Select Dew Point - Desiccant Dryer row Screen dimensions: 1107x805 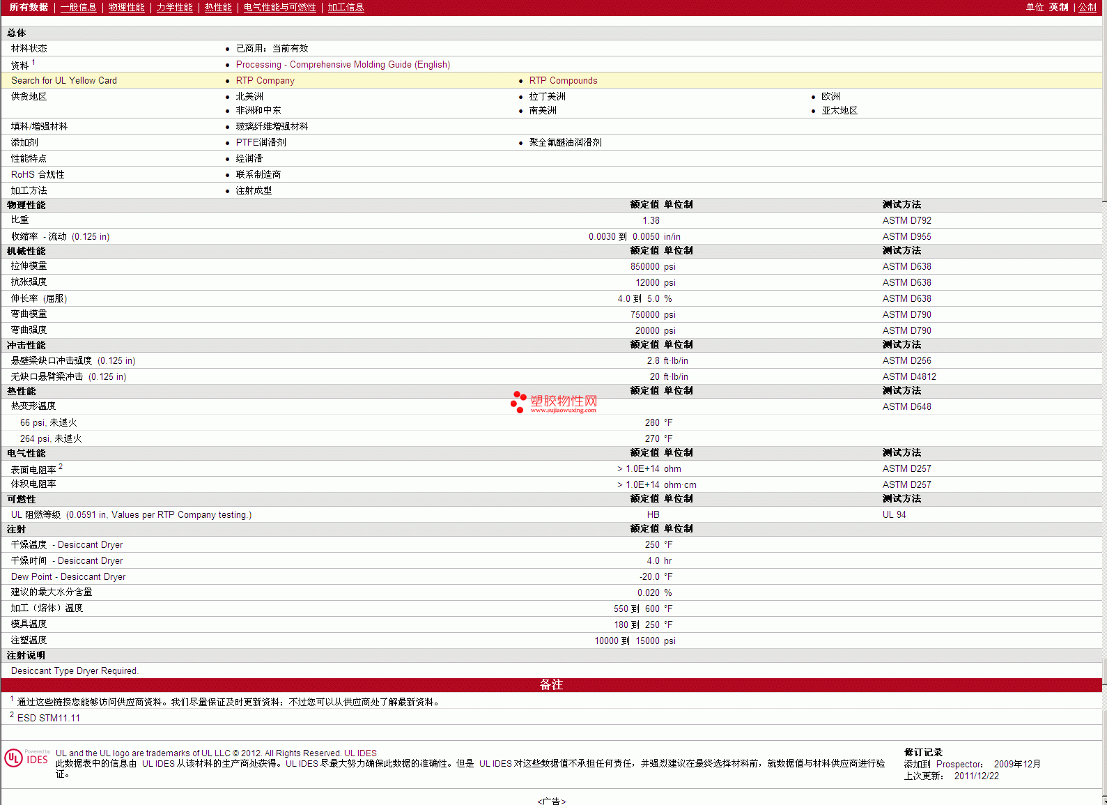551,576
